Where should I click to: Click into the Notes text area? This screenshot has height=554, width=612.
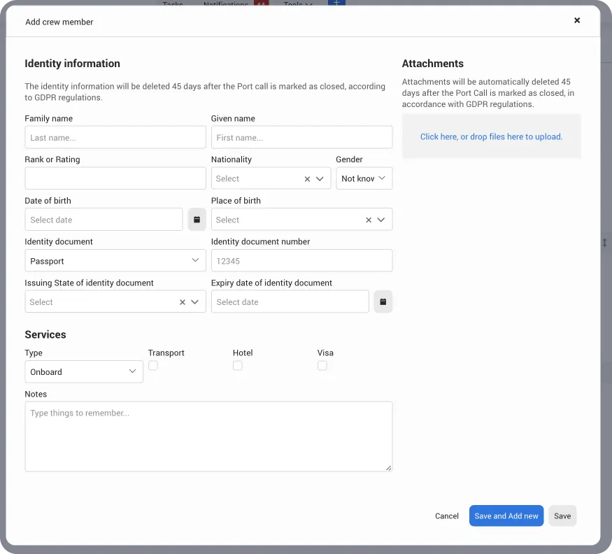pyautogui.click(x=208, y=436)
